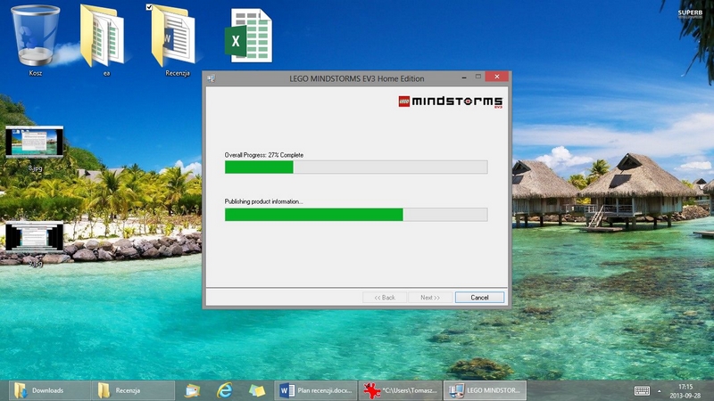Open the pinned pictures app taskbar icon
Viewport: 714px width, 401px height.
click(x=193, y=390)
